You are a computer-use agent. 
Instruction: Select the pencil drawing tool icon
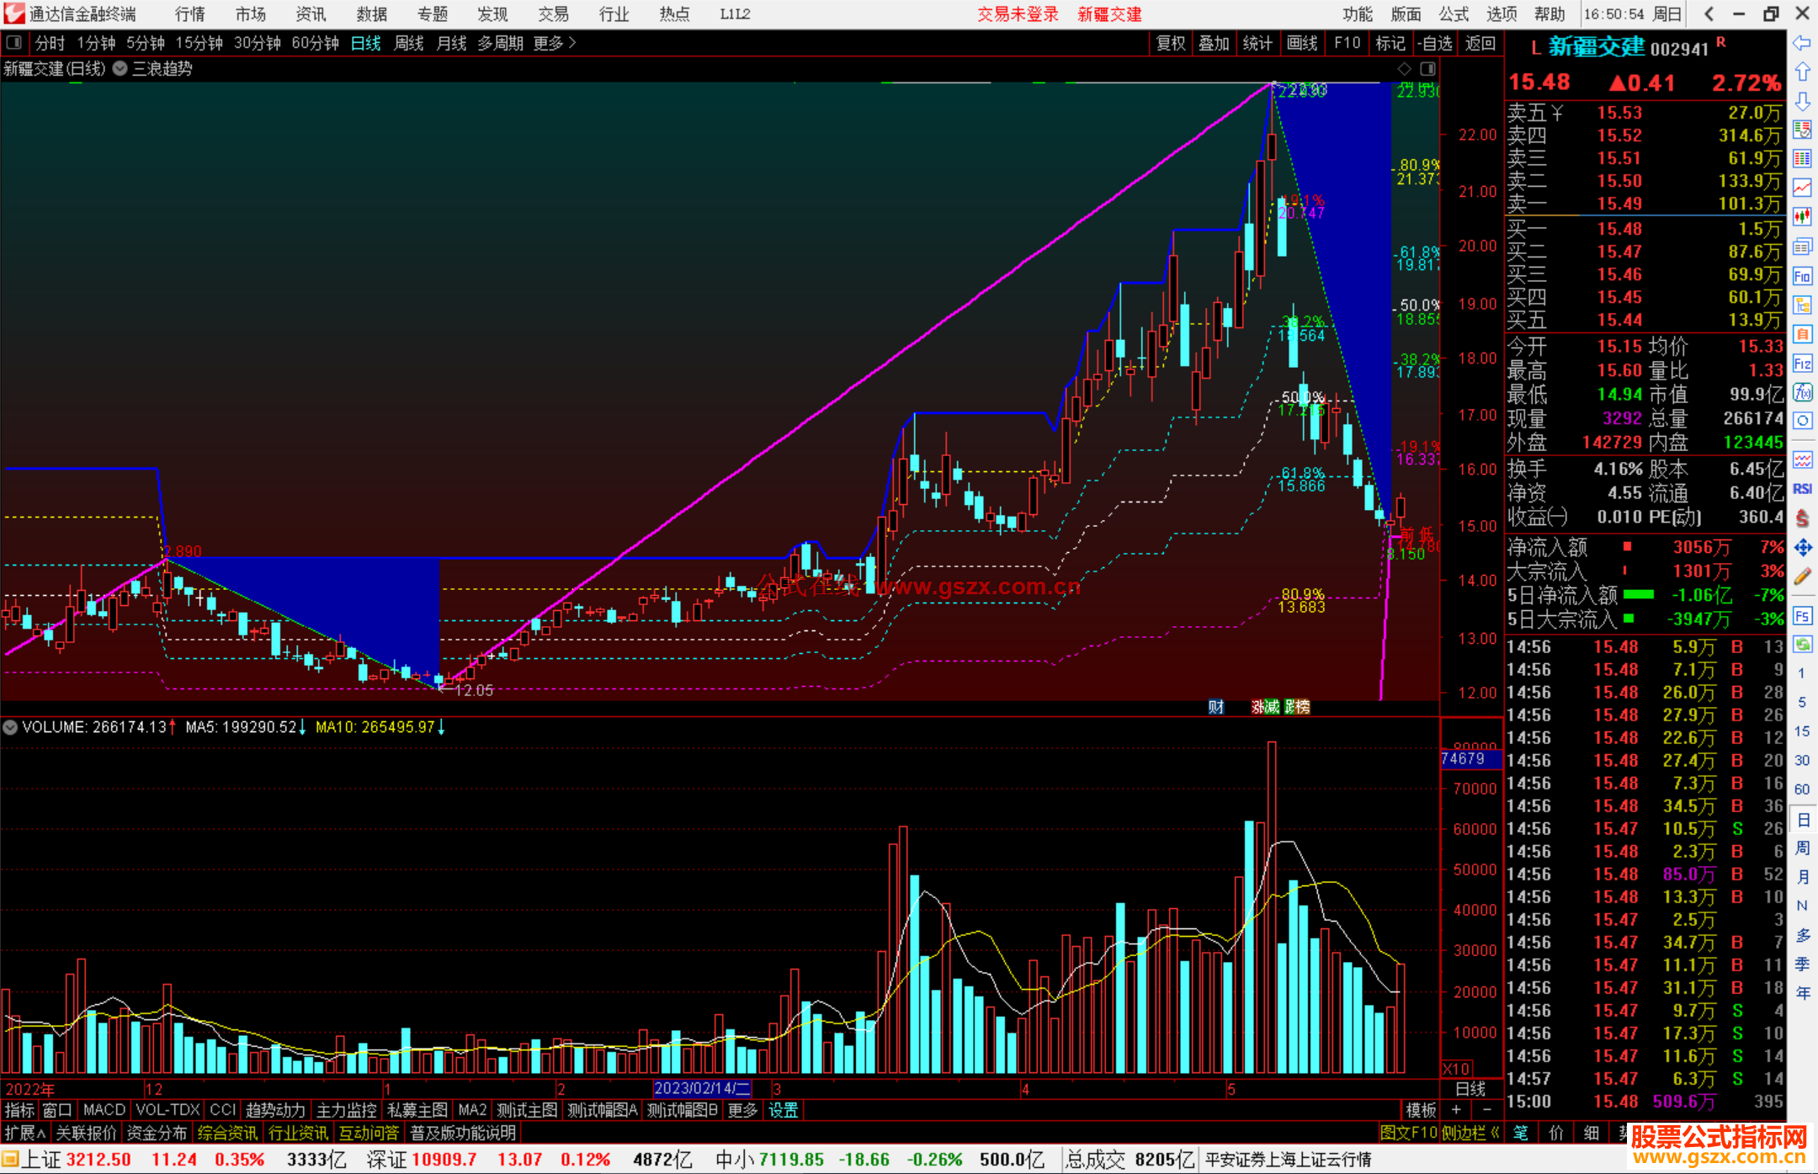(x=1802, y=576)
